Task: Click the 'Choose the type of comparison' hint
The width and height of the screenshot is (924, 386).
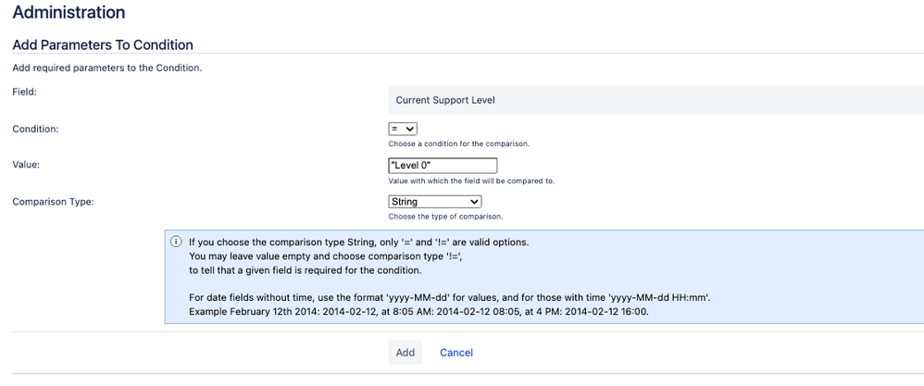Action: pos(445,217)
